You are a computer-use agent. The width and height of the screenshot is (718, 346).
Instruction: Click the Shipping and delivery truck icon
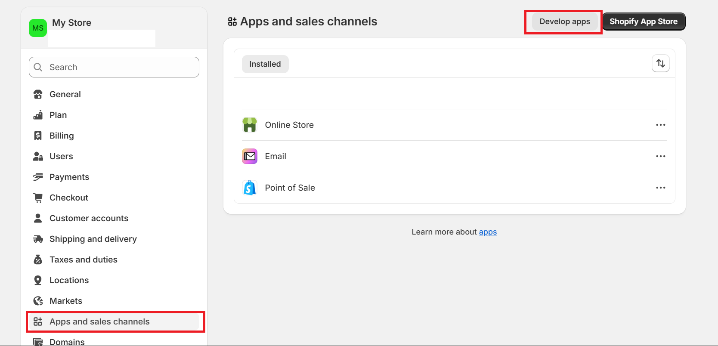point(38,239)
